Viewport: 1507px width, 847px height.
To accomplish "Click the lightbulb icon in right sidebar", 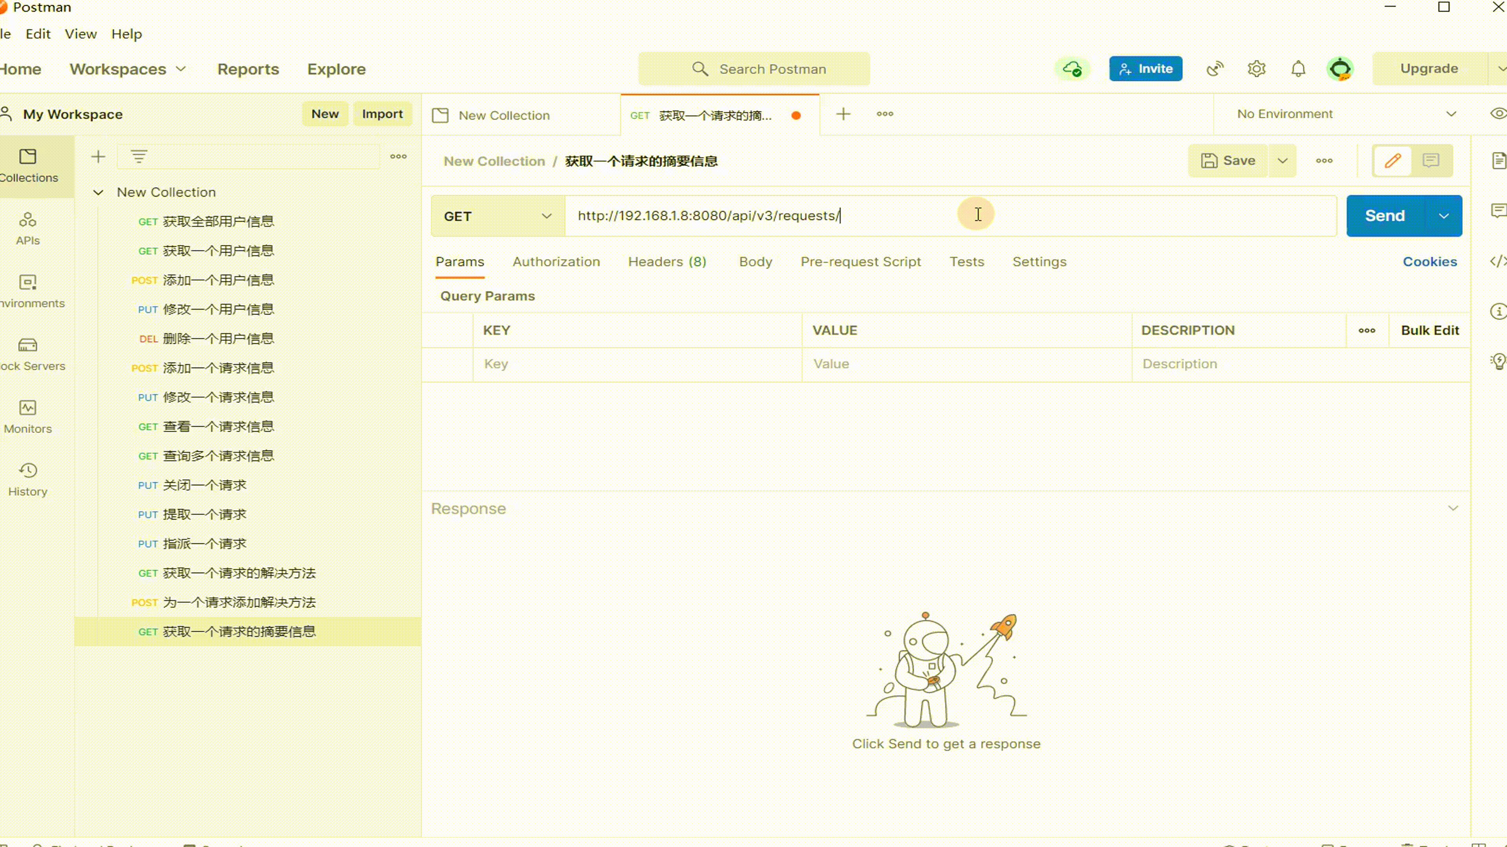I will tap(1498, 361).
